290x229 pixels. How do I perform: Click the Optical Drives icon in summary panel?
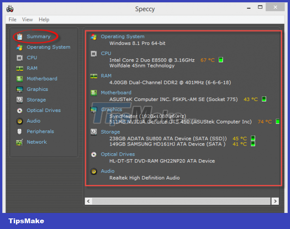(x=94, y=154)
